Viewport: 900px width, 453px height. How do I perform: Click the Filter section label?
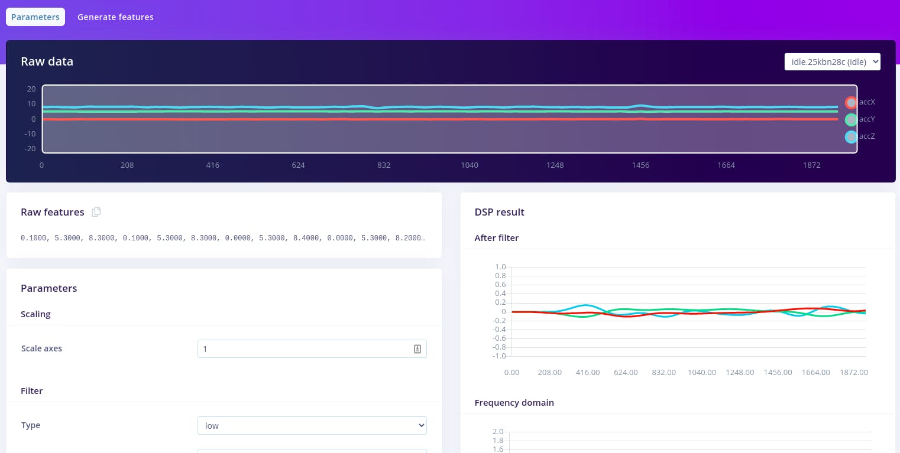[x=32, y=391]
